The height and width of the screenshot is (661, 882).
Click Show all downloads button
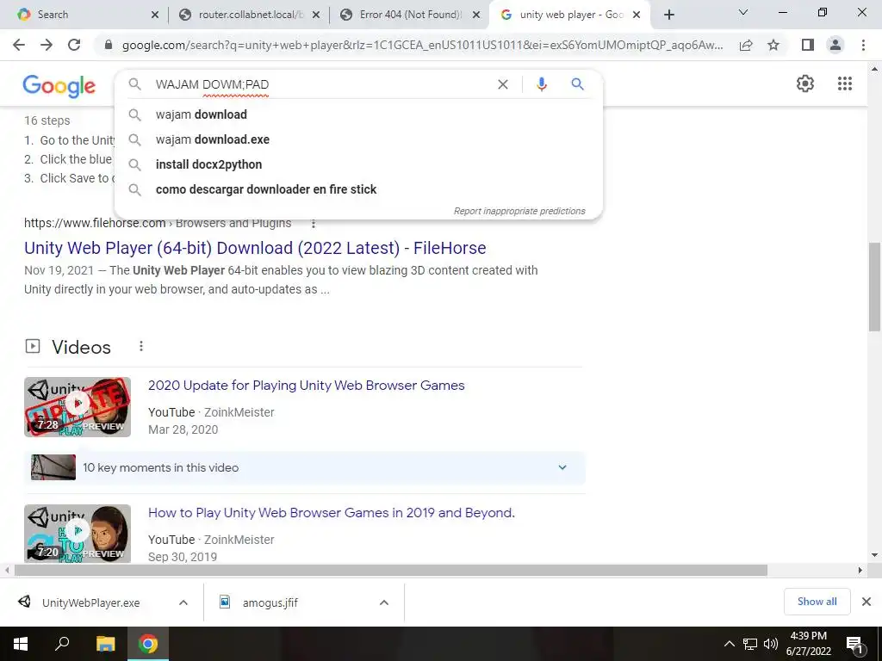coord(817,602)
